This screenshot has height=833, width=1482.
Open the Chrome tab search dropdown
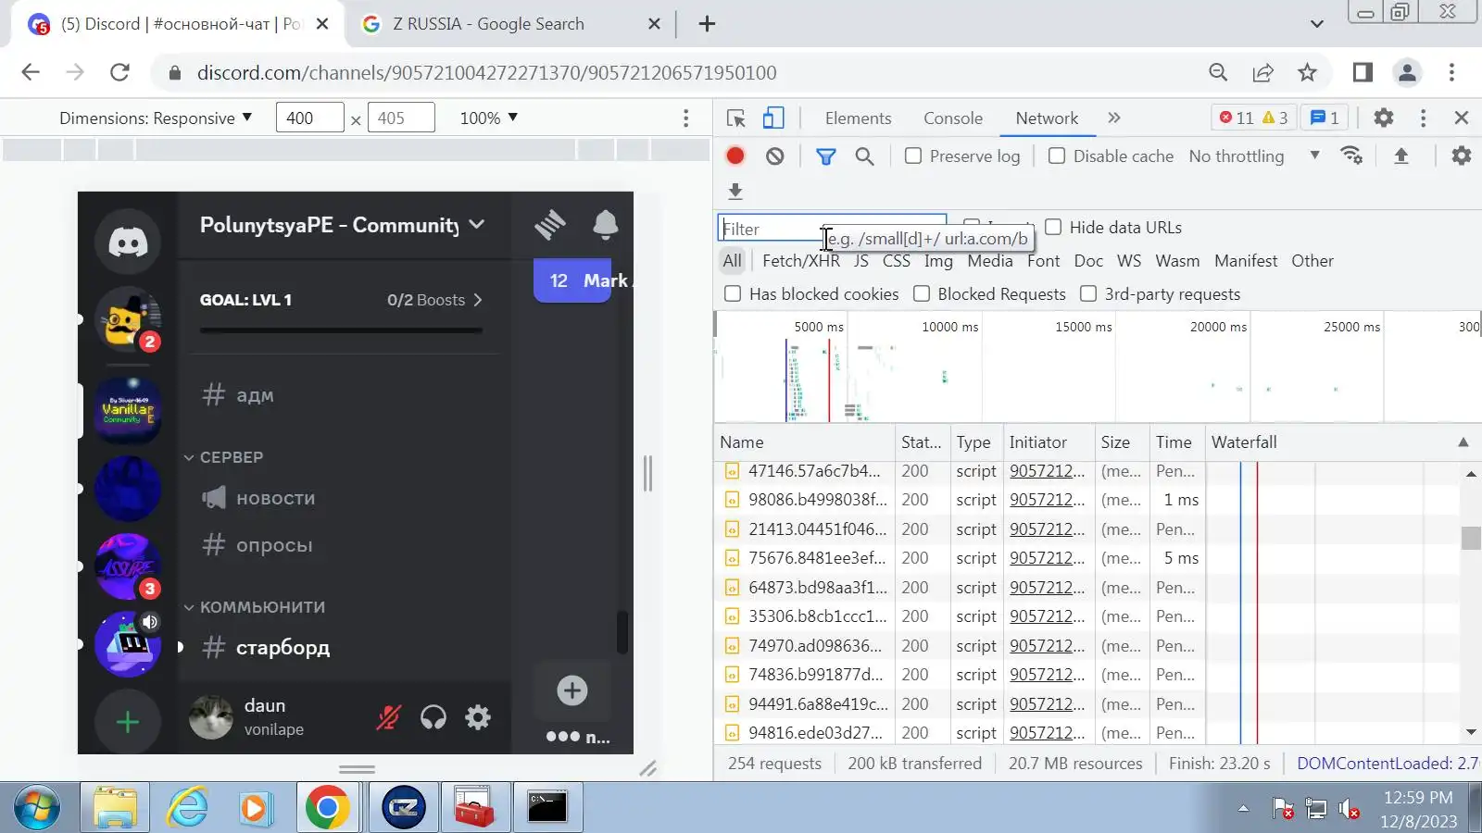coord(1317,24)
